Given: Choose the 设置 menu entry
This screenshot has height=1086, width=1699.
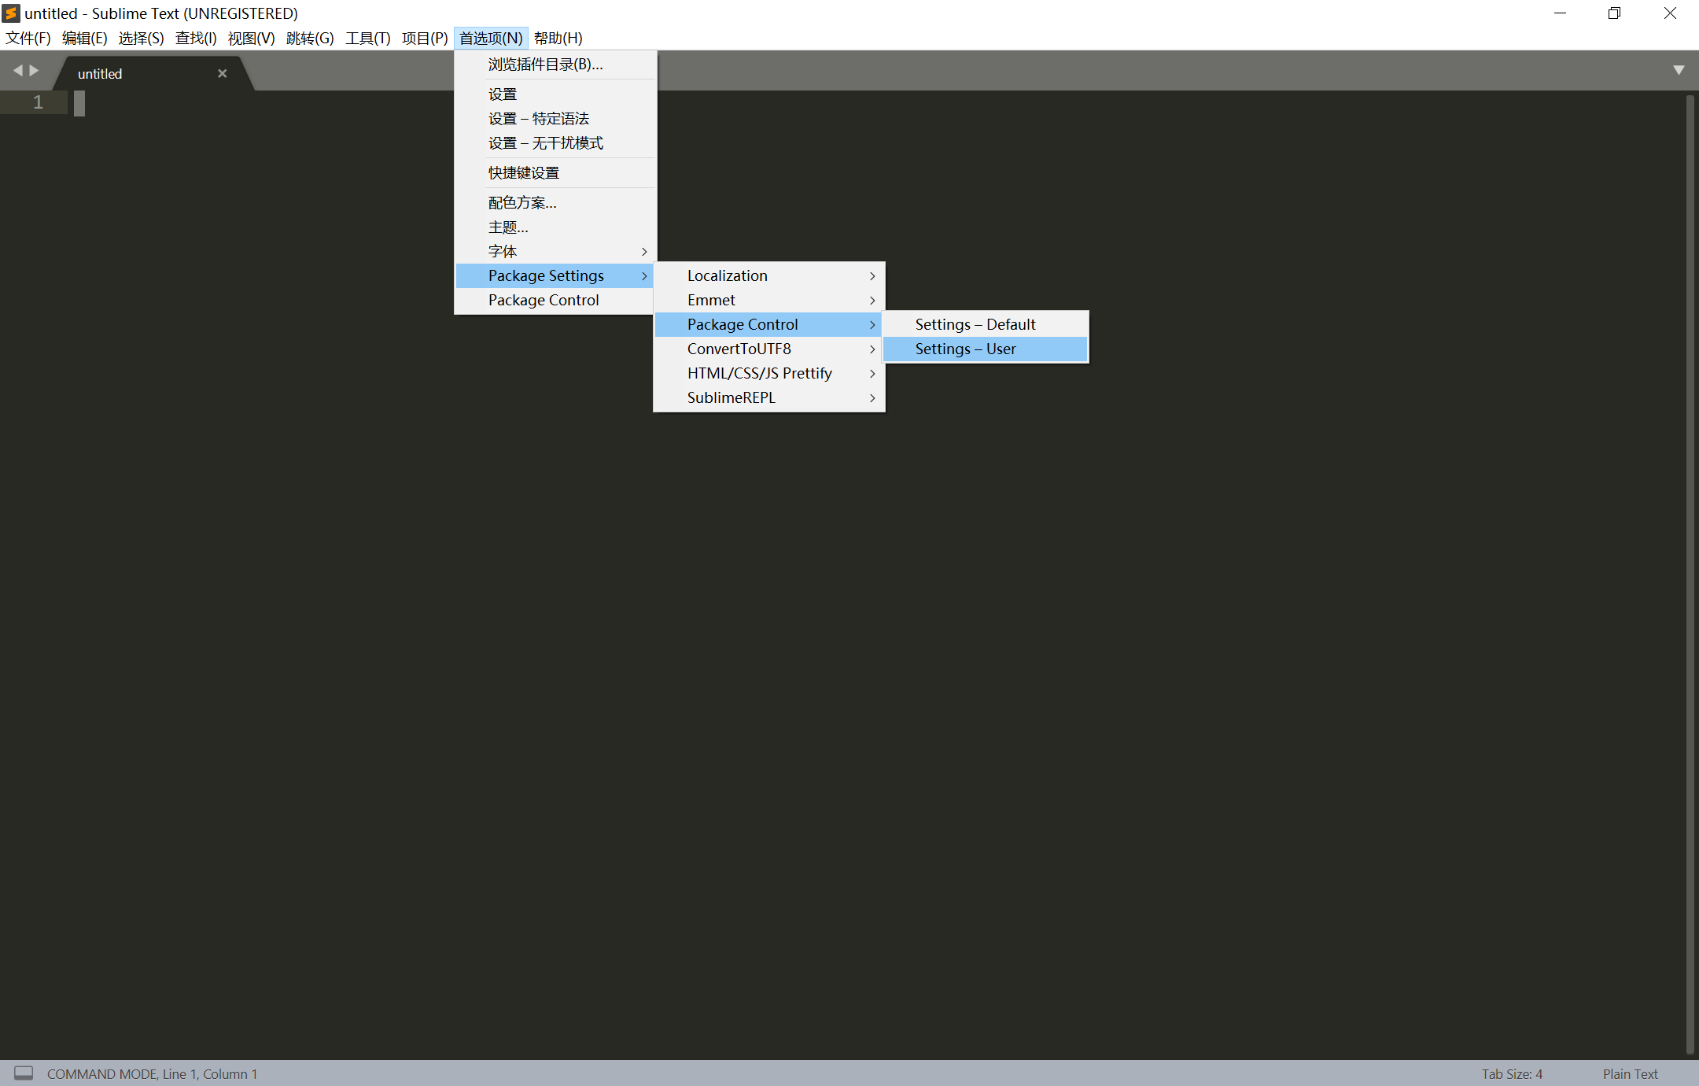Looking at the screenshot, I should [x=555, y=94].
